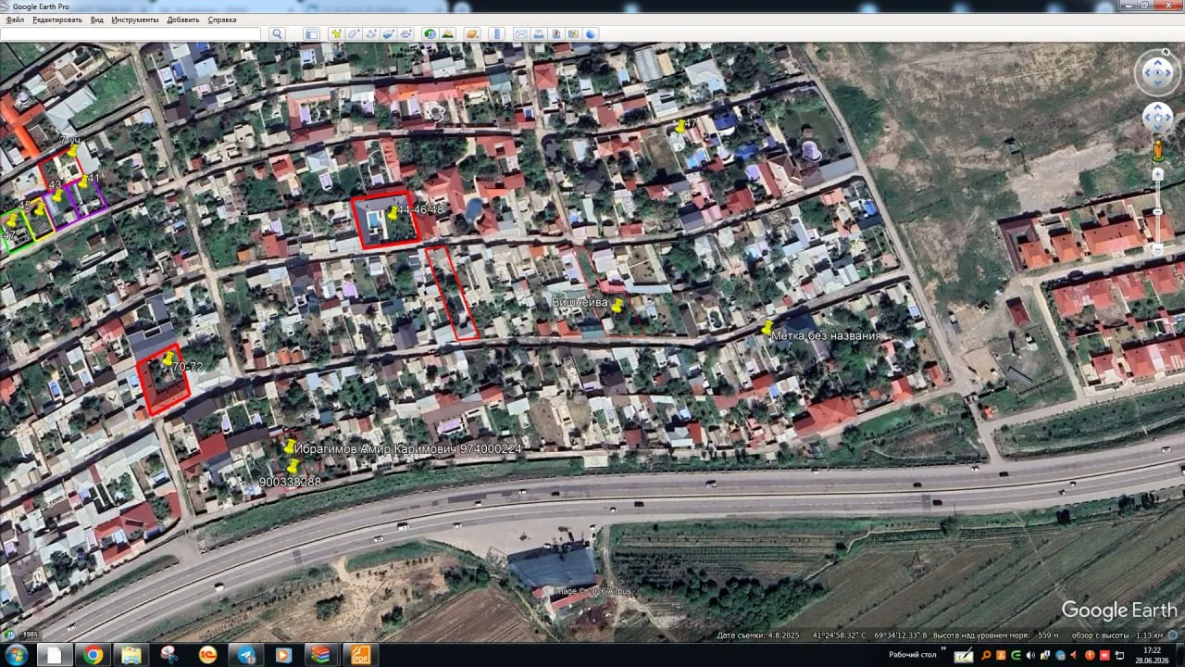Screen dimensions: 1185x667
Task: Click the 900338288 placemark pin
Action: pyautogui.click(x=293, y=466)
